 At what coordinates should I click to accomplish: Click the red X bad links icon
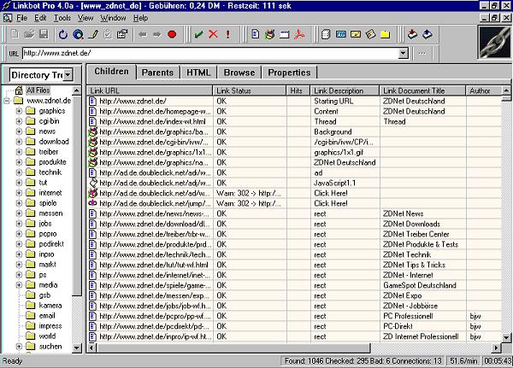[x=213, y=34]
